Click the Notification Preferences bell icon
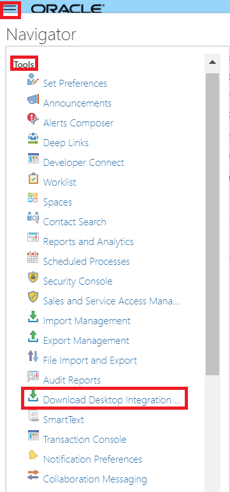 (x=33, y=455)
